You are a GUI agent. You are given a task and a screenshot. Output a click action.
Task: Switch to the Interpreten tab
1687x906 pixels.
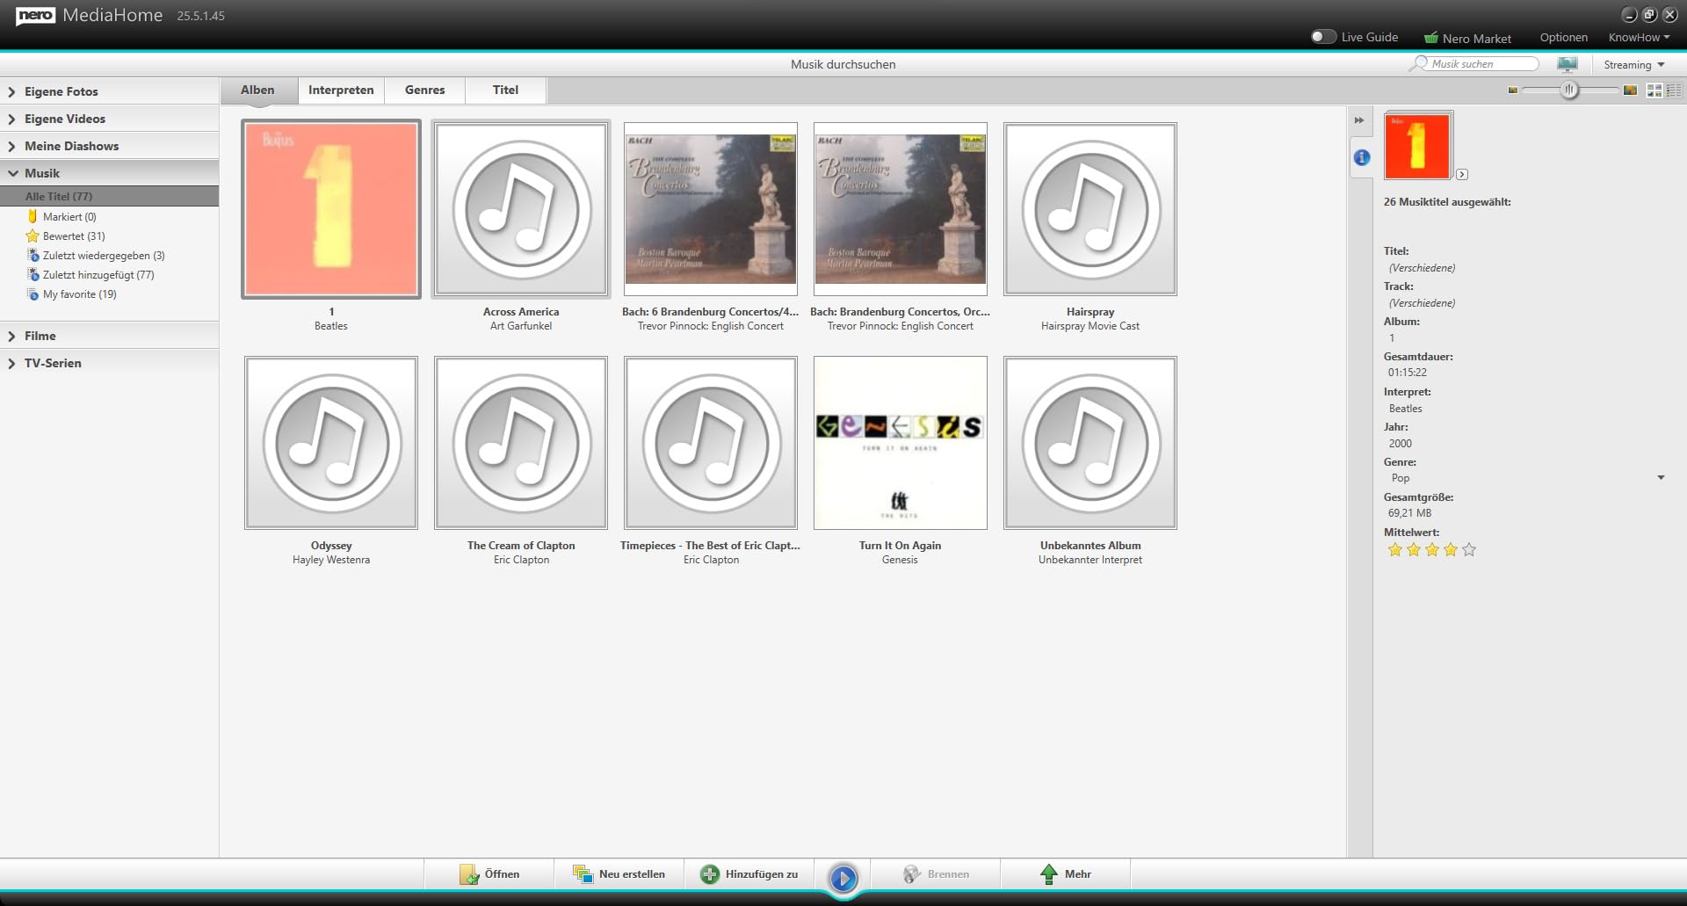tap(341, 90)
